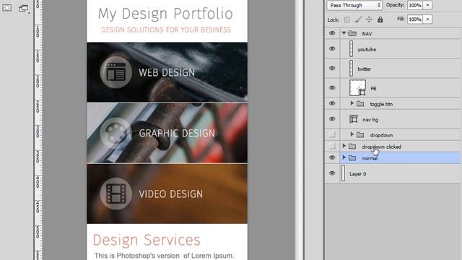462x260 pixels.
Task: Click the Design Solutions tagline text
Action: pyautogui.click(x=166, y=30)
